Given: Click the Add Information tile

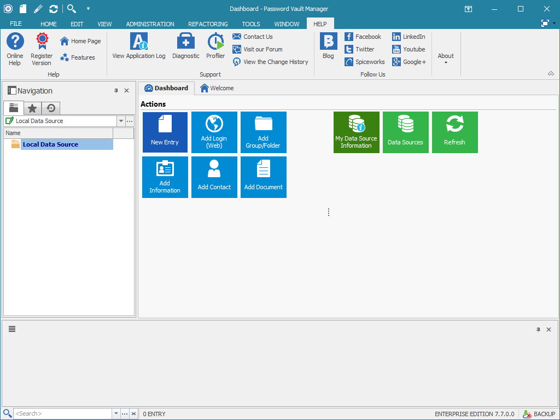Looking at the screenshot, I should tap(165, 177).
